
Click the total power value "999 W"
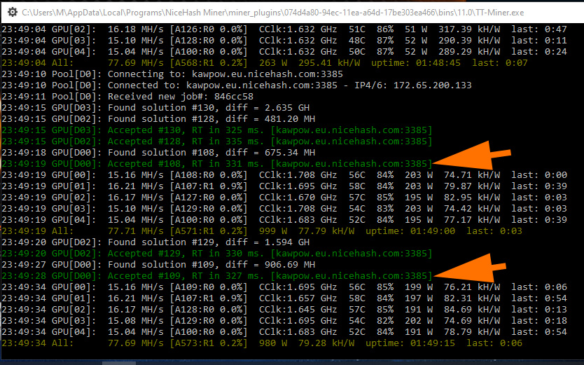pos(273,230)
